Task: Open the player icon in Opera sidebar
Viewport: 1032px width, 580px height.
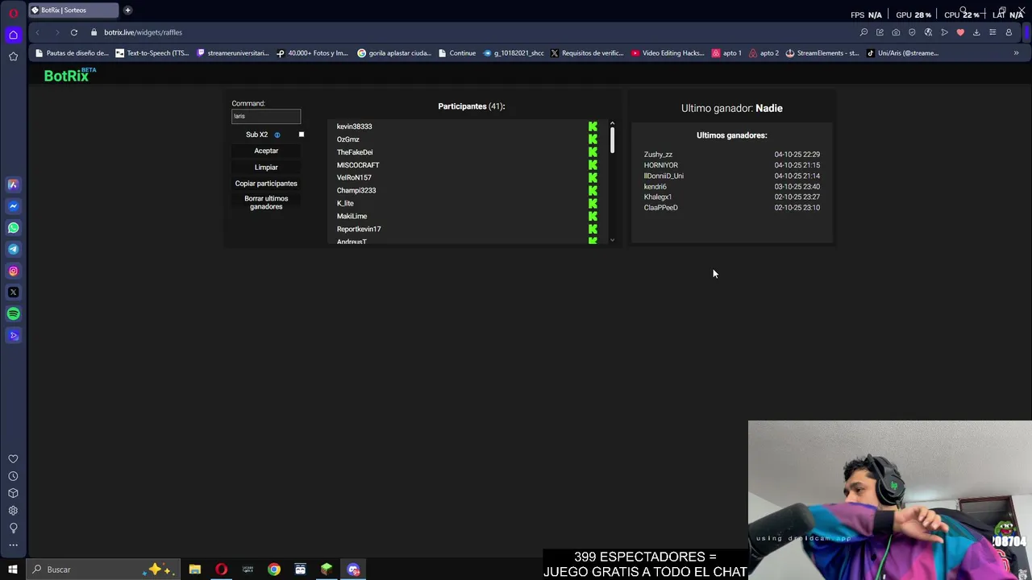Action: point(13,336)
